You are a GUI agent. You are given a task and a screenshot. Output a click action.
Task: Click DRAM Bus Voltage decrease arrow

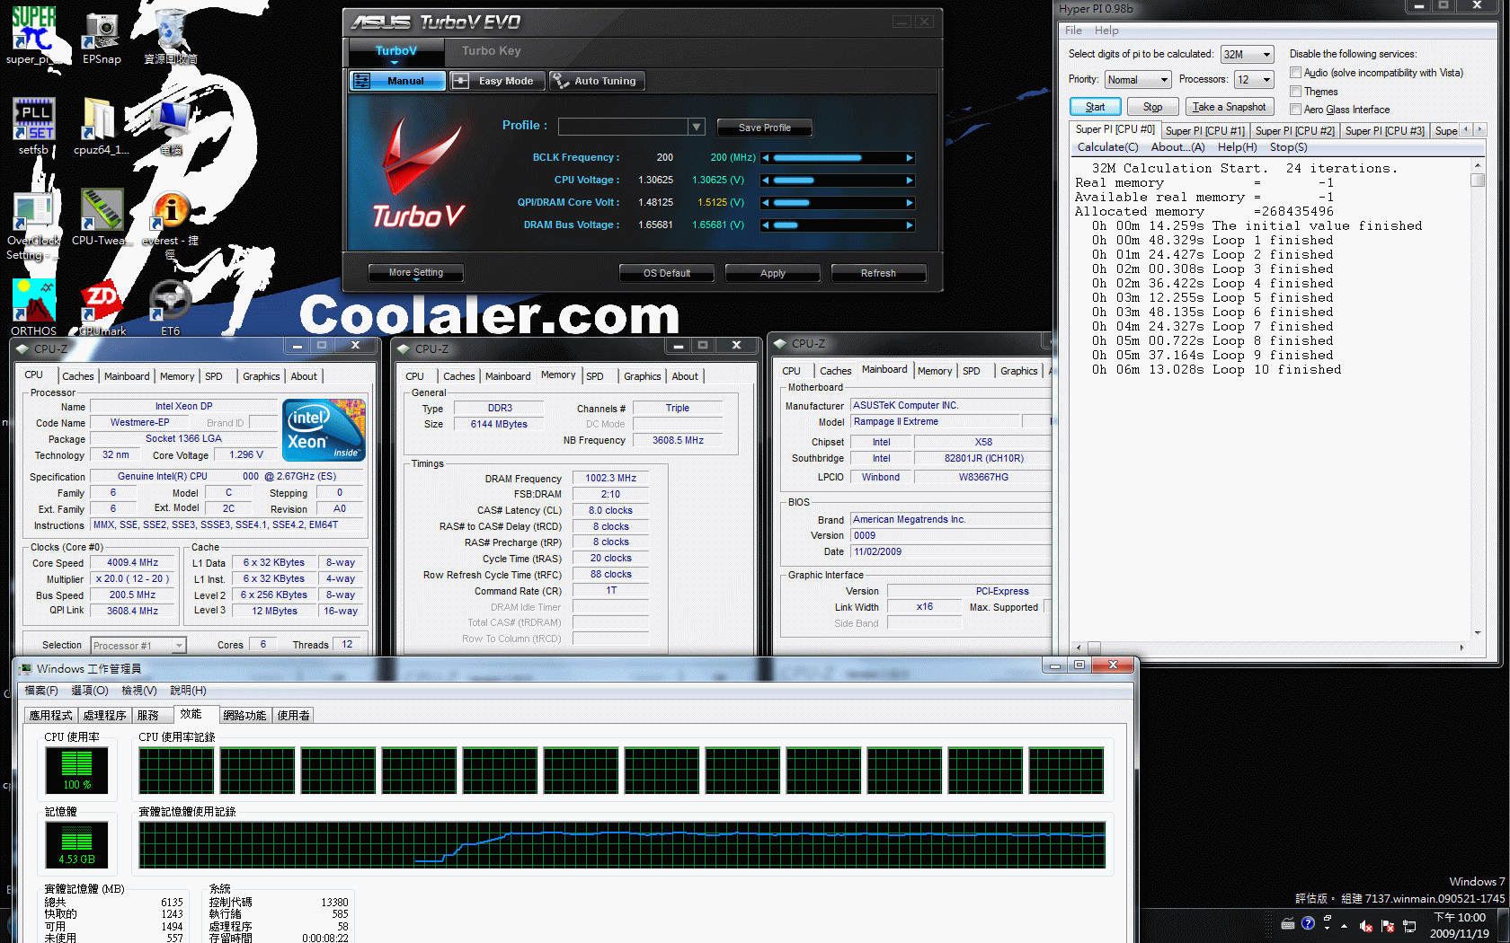tap(766, 225)
